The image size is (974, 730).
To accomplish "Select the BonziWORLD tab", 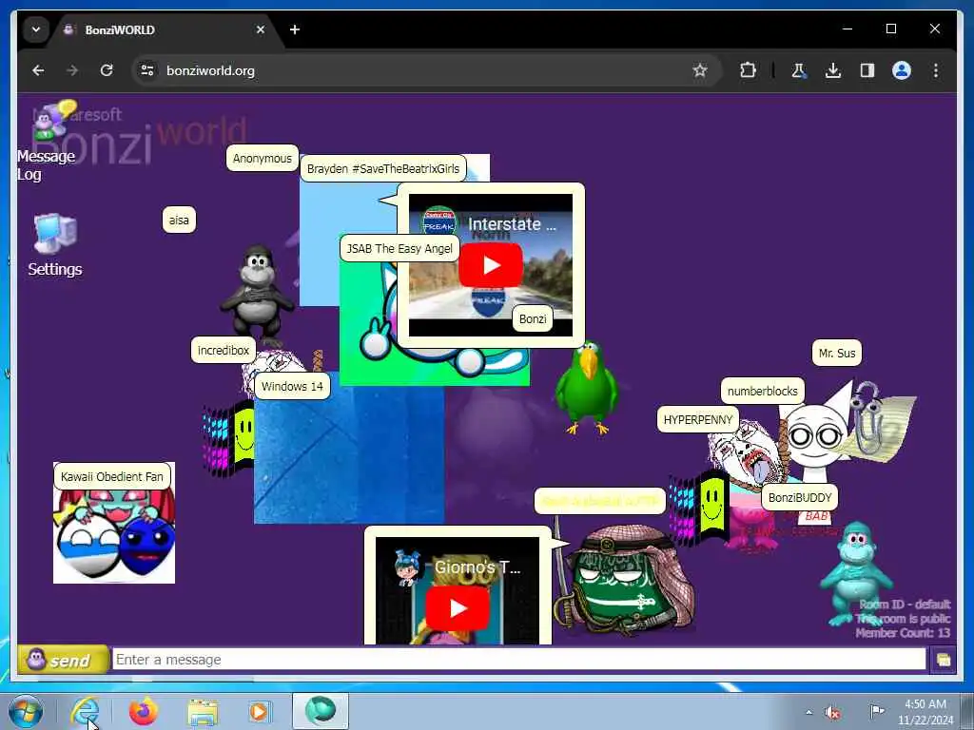I will (x=165, y=29).
